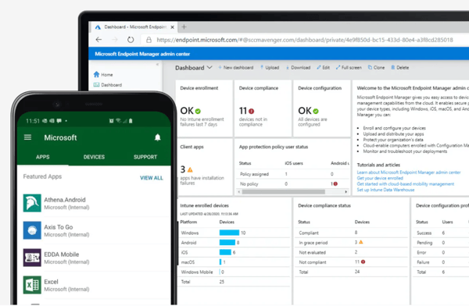Click red icon in Not compliant row

[x=363, y=262]
